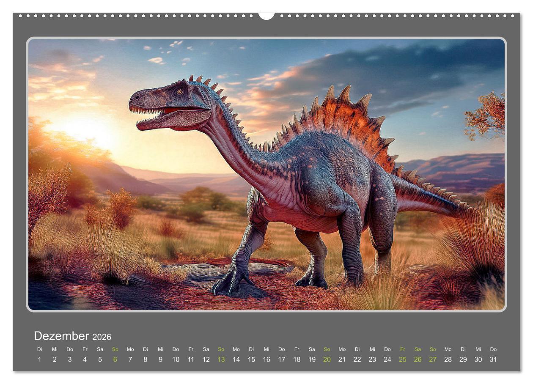Click the 'Fr' label above date 25

click(402, 349)
